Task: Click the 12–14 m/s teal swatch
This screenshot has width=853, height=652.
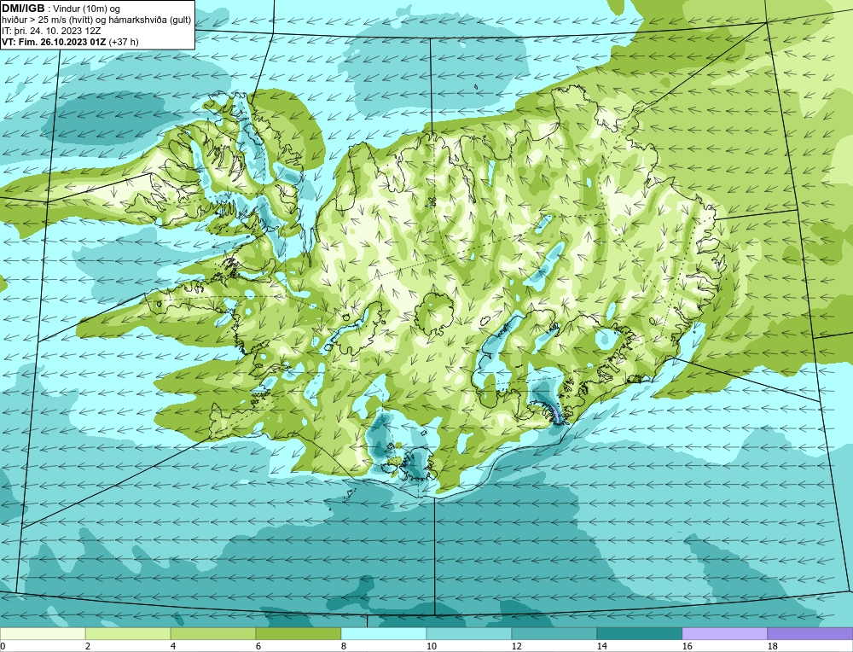Action: click(x=554, y=633)
